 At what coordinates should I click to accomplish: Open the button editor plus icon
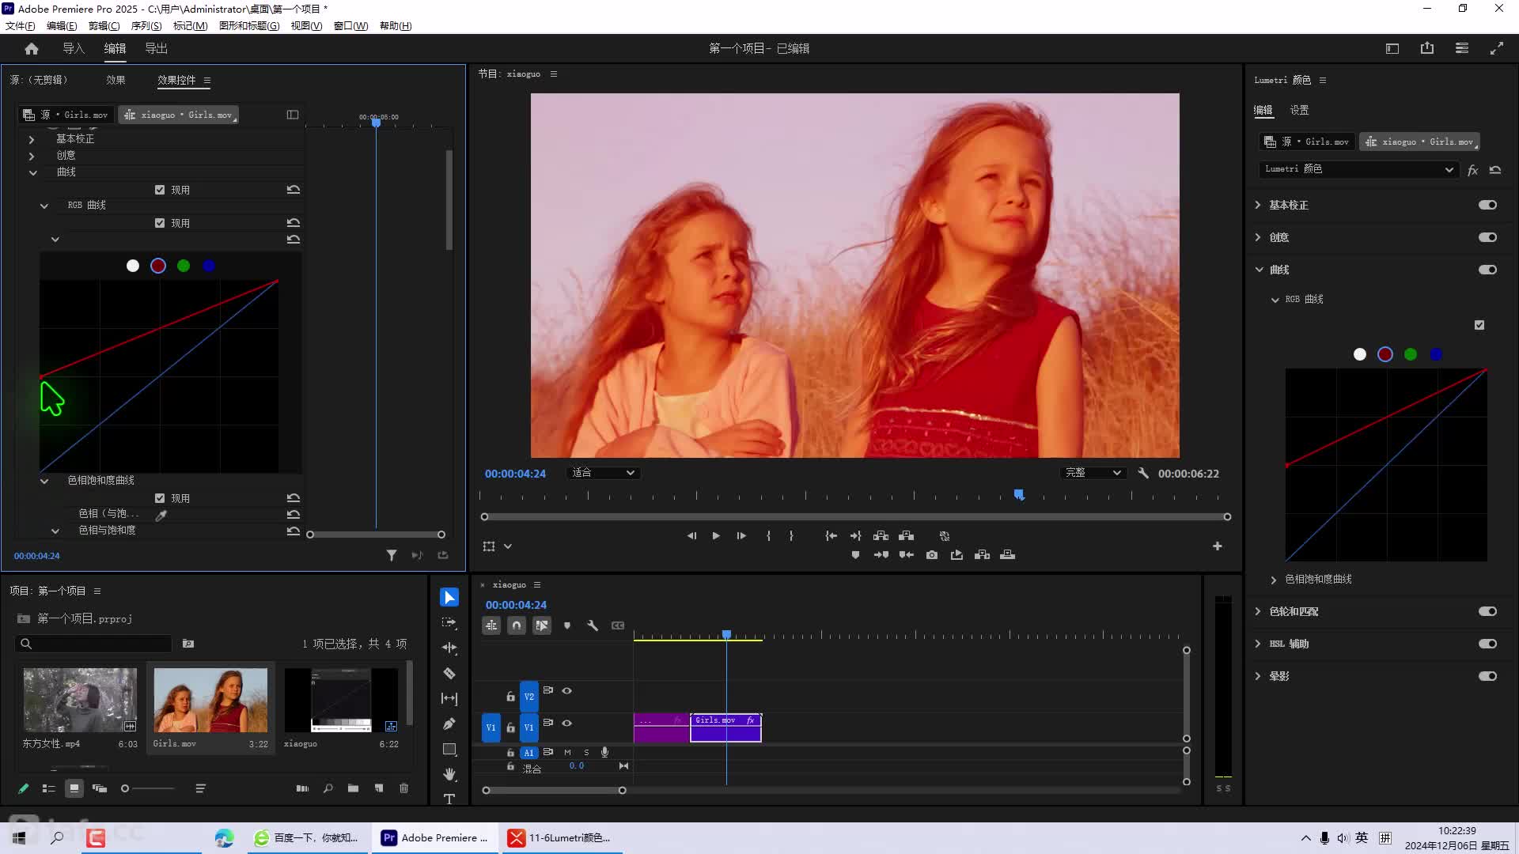point(1218,546)
